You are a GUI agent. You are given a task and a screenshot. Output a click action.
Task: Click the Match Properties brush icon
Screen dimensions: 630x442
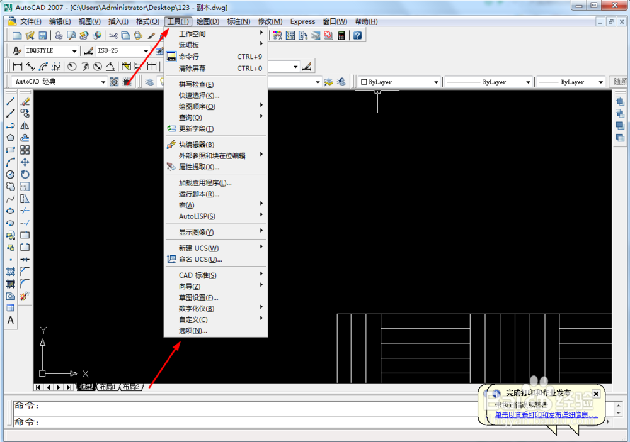(x=151, y=36)
